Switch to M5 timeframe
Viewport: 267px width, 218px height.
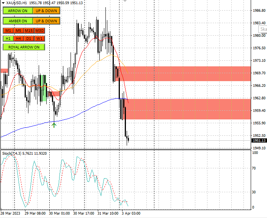(18, 31)
